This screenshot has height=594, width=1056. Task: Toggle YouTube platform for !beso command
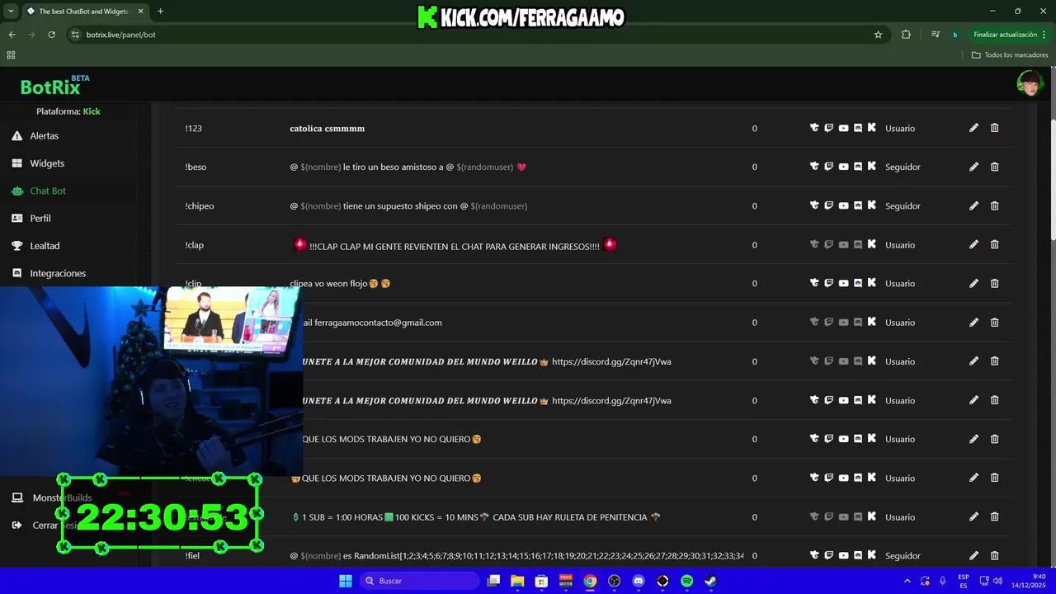point(843,167)
